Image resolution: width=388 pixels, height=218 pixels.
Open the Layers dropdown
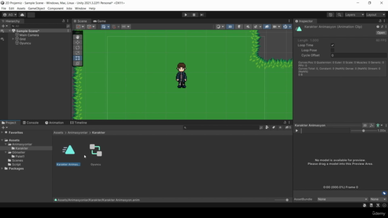pyautogui.click(x=354, y=15)
